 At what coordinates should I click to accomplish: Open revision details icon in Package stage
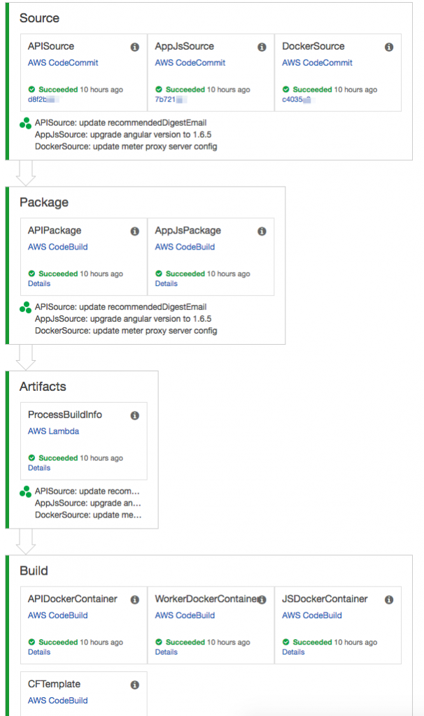(25, 306)
